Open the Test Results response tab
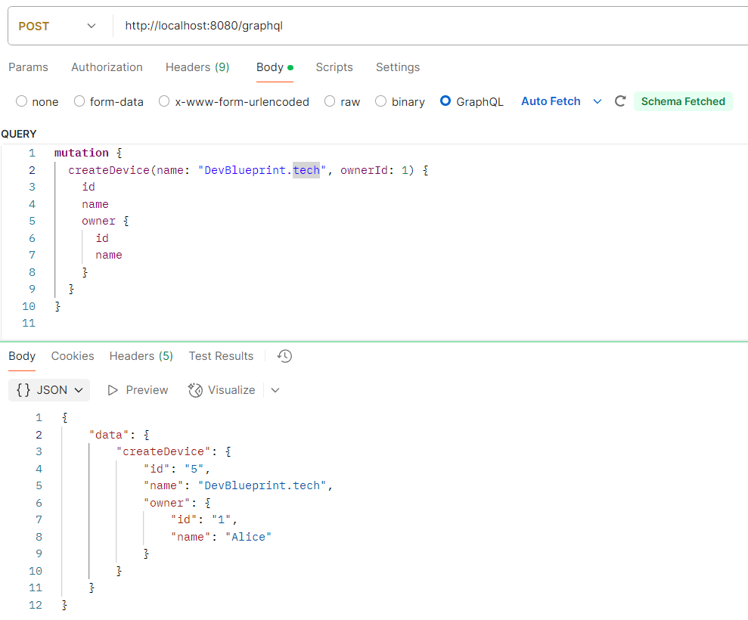The height and width of the screenshot is (620, 748). tap(221, 356)
